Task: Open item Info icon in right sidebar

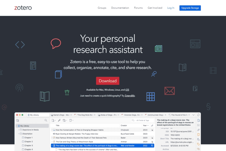Action: click(x=198, y=120)
